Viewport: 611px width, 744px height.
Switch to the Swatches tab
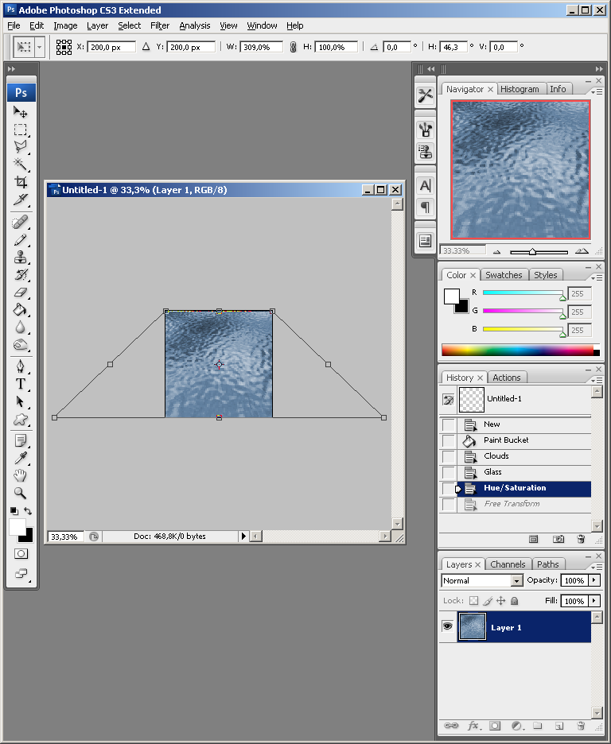click(x=504, y=275)
